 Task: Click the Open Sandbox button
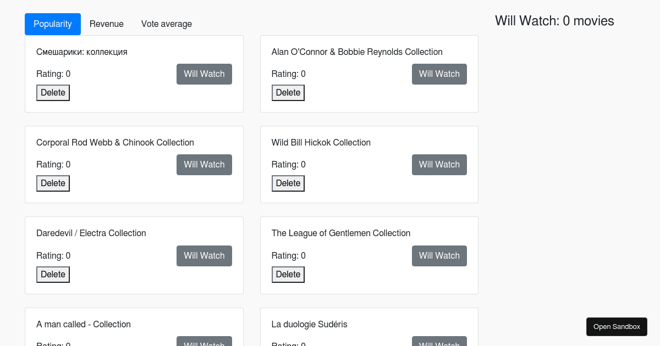(x=617, y=327)
